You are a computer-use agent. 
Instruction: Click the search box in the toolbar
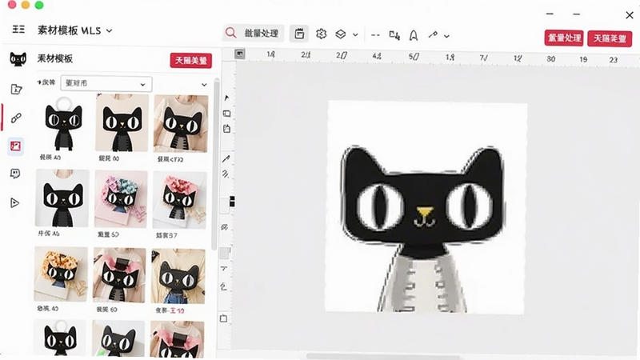pyautogui.click(x=253, y=33)
